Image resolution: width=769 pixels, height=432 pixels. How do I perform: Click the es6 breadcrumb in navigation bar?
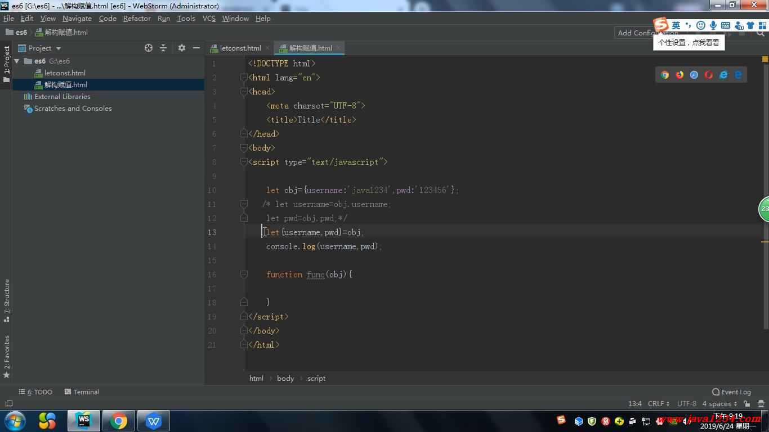(16, 32)
